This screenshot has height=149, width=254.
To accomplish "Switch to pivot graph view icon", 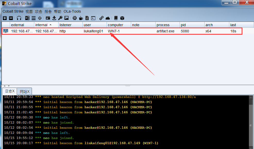I will [x=27, y=18].
